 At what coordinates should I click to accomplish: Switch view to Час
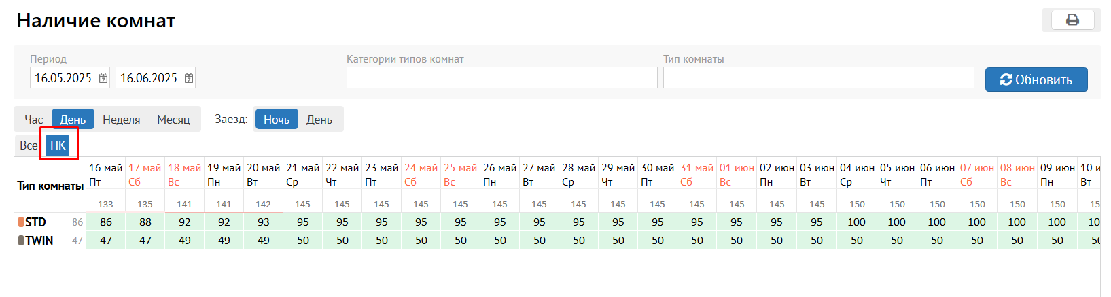[33, 120]
